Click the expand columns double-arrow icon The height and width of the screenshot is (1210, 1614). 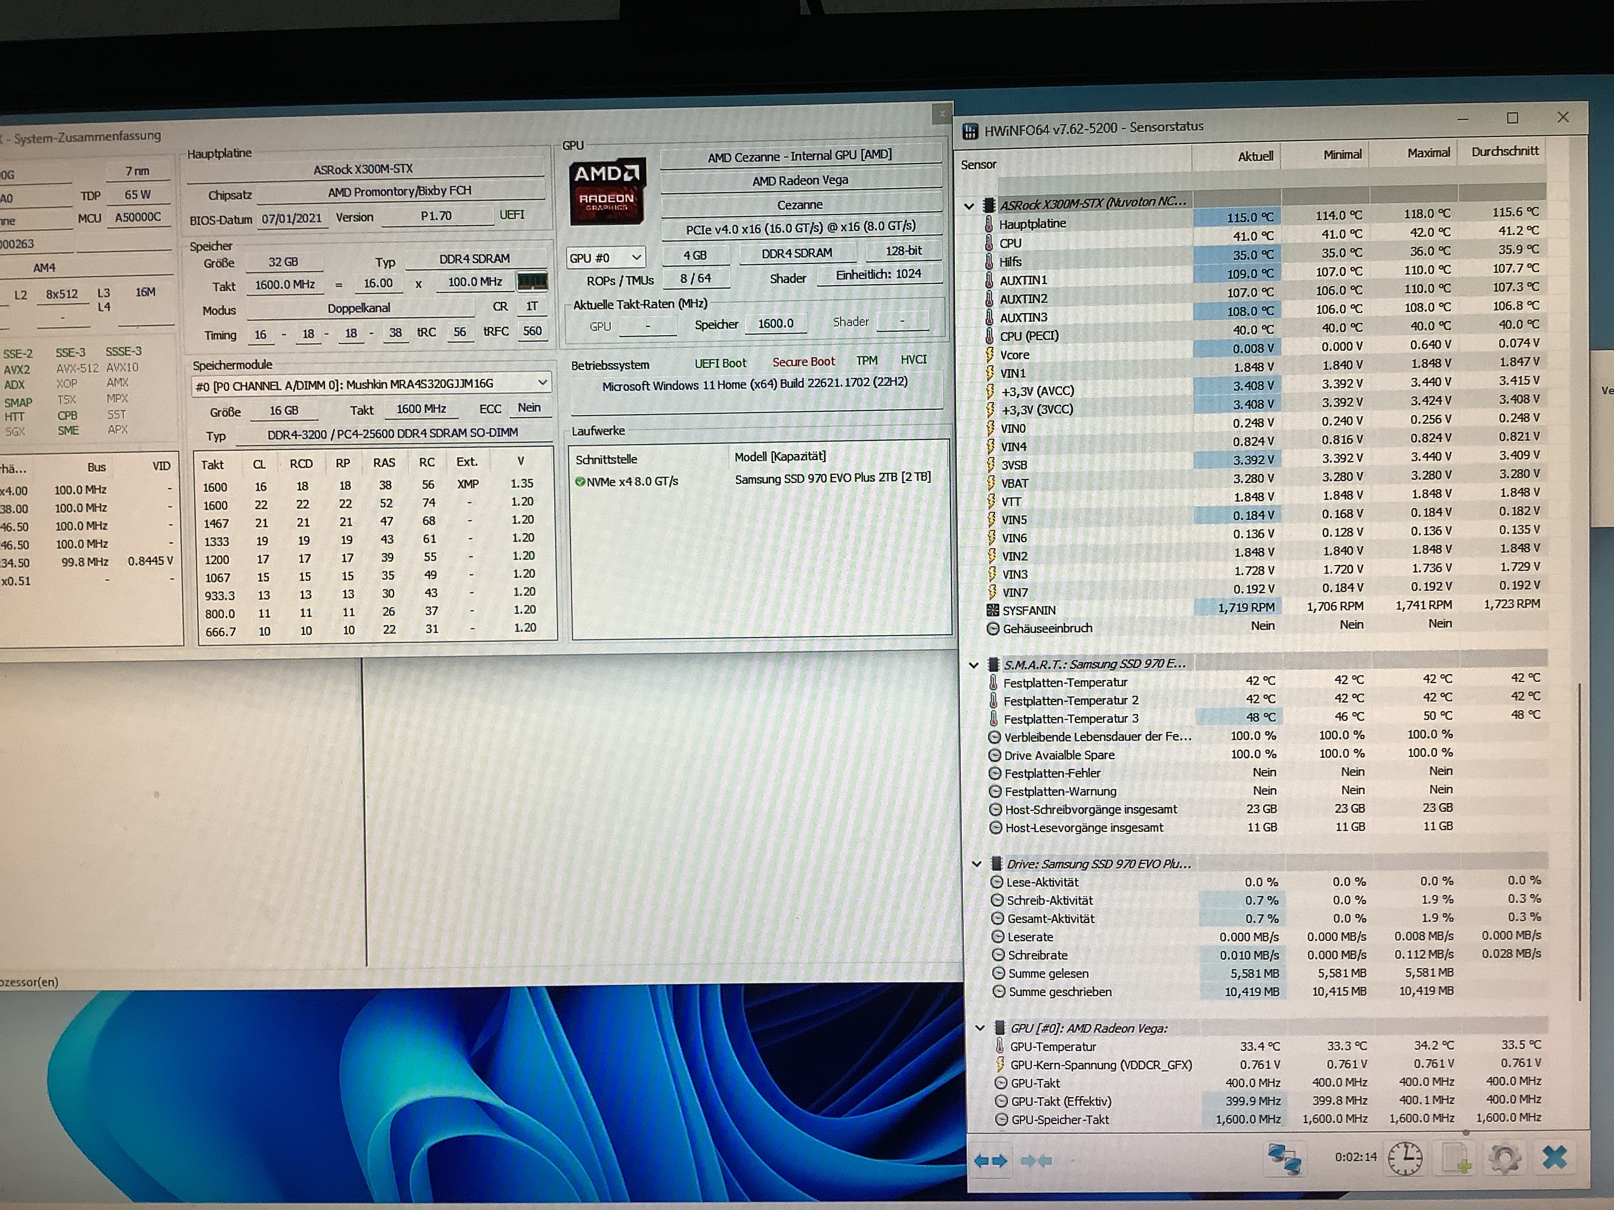tap(990, 1161)
